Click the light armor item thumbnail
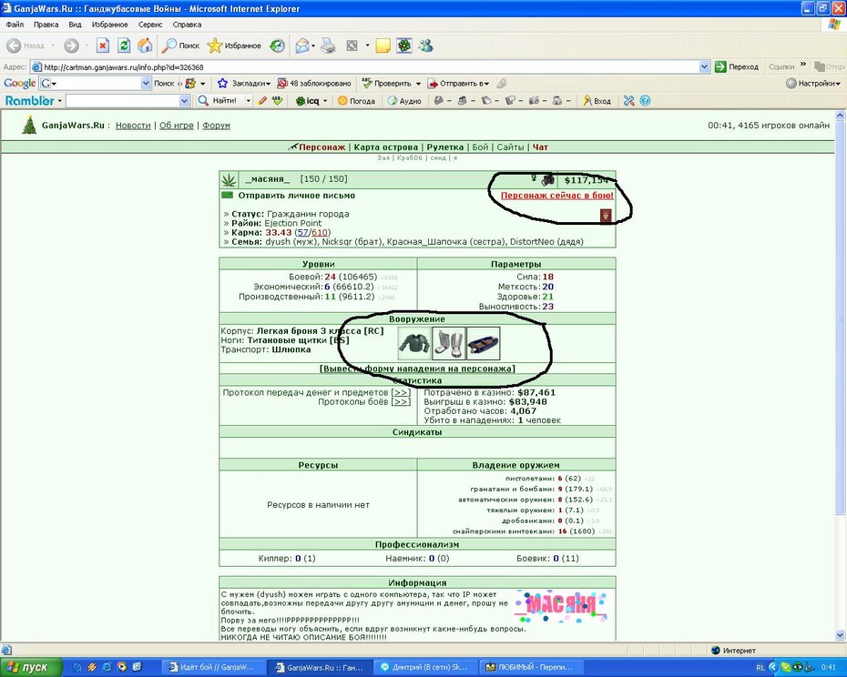 (x=414, y=343)
